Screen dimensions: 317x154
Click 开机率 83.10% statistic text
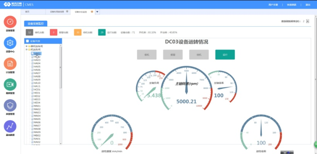148,32
